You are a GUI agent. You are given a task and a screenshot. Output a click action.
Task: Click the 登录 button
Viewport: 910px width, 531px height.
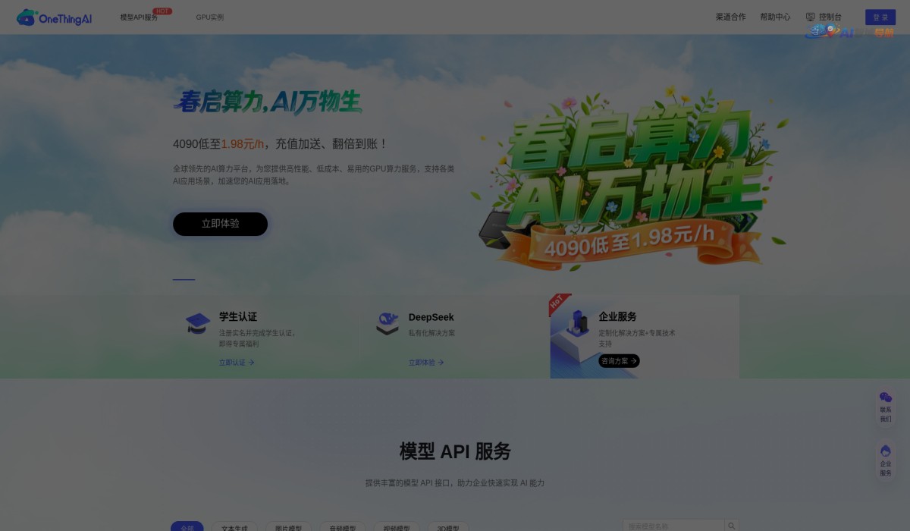[x=880, y=17]
